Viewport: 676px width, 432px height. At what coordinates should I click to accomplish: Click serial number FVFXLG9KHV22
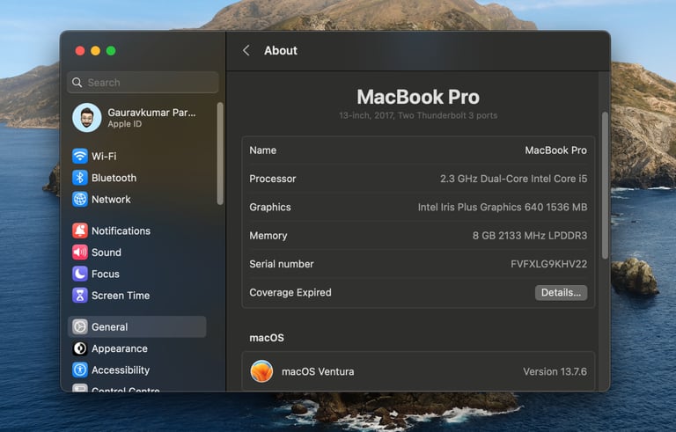coord(548,264)
